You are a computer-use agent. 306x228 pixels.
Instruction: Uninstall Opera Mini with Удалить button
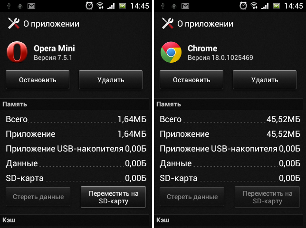(x=111, y=80)
